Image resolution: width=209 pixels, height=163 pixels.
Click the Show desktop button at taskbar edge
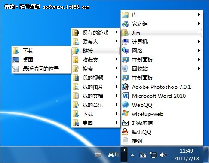coord(206,154)
